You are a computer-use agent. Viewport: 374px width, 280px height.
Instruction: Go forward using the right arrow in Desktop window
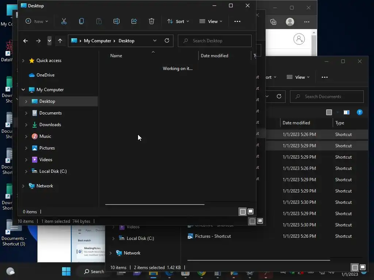coord(38,41)
